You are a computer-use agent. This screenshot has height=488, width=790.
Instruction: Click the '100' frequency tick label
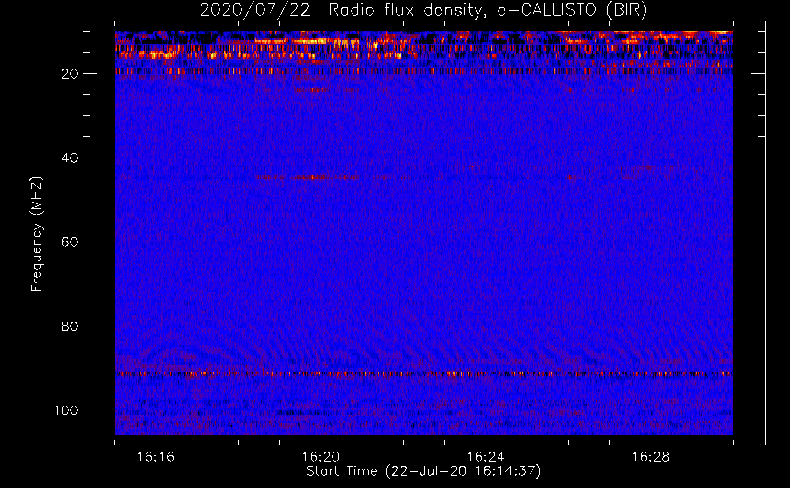coord(66,410)
